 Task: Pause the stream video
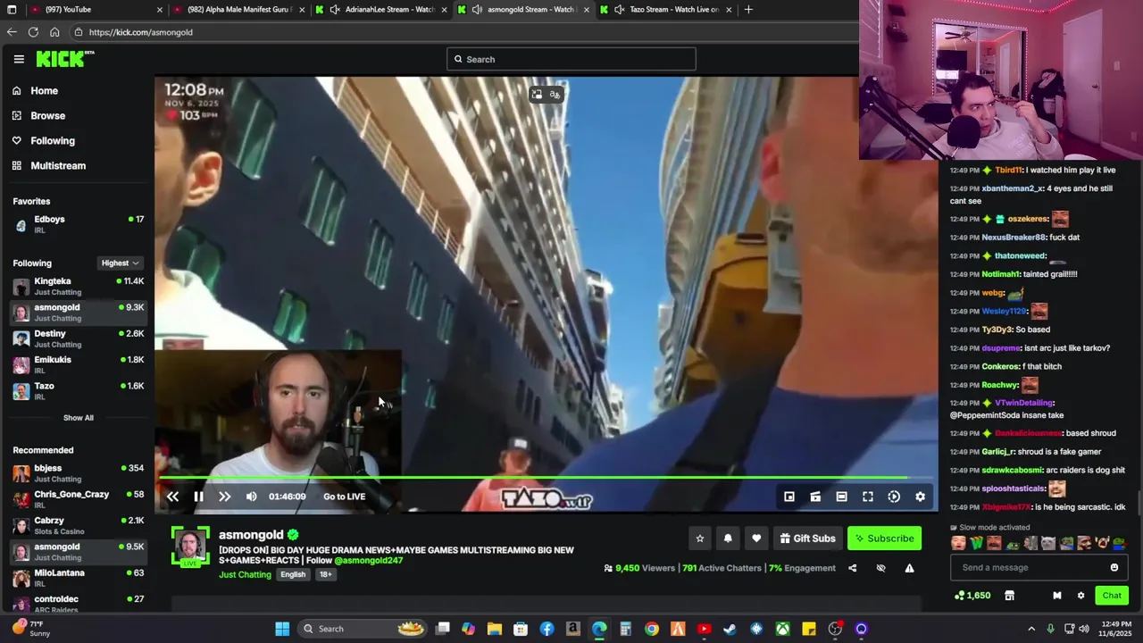click(x=198, y=497)
